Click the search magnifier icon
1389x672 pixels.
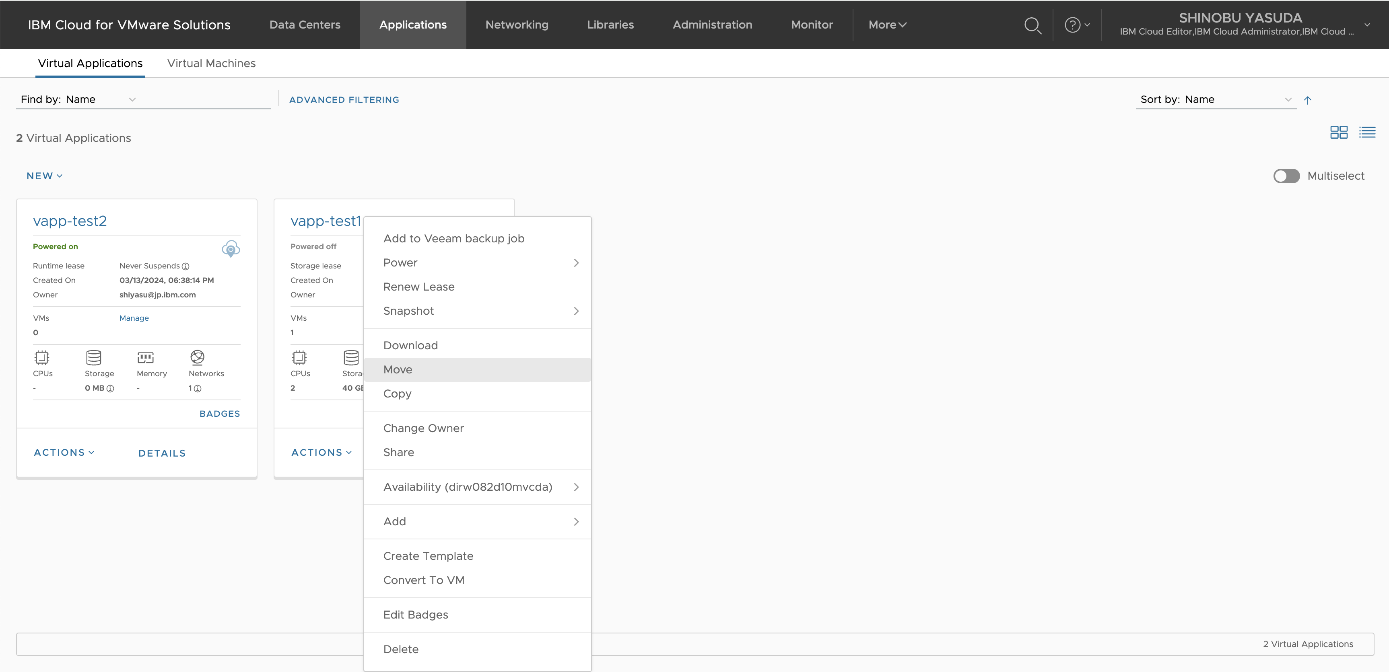[x=1032, y=25]
